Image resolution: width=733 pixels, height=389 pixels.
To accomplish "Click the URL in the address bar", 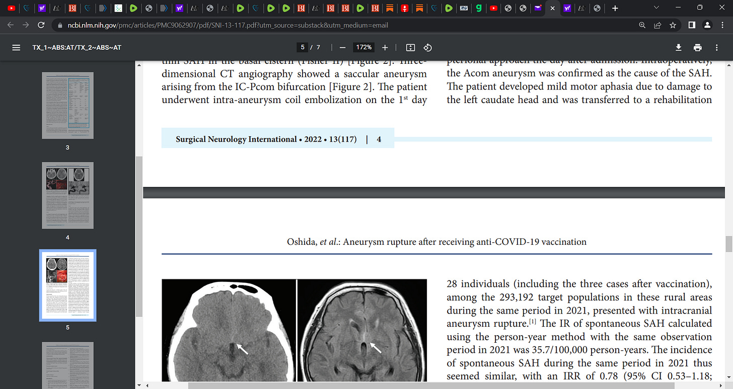I will pos(227,25).
